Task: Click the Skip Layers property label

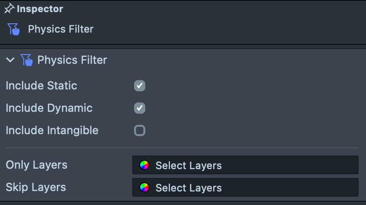Action: coord(36,187)
